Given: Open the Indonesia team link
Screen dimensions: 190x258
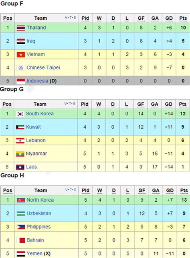Looking at the screenshot, I should pyautogui.click(x=37, y=81).
